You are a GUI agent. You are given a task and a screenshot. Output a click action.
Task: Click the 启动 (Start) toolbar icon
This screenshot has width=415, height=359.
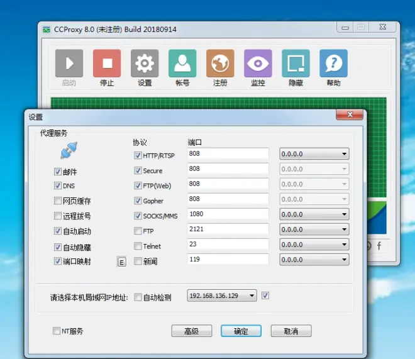click(69, 64)
